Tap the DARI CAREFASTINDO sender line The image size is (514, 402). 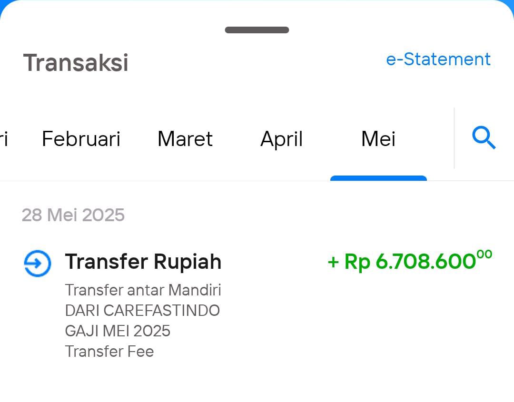142,311
